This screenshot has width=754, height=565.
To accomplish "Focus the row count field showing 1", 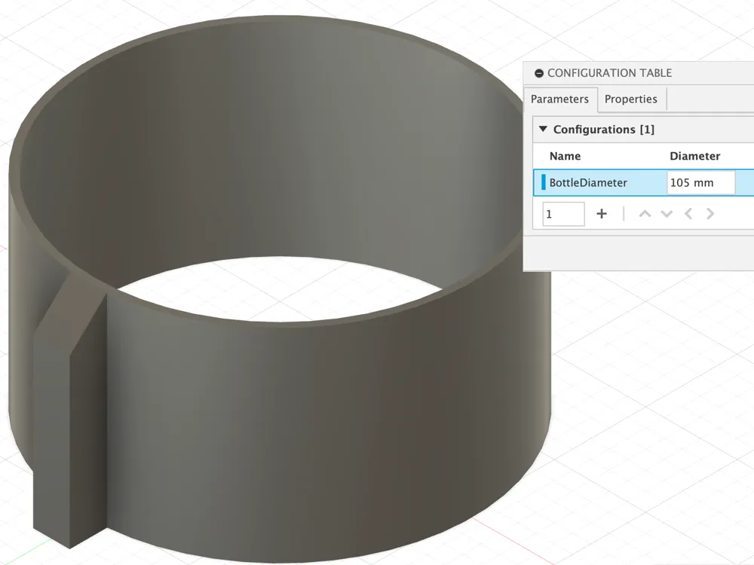I will click(563, 214).
